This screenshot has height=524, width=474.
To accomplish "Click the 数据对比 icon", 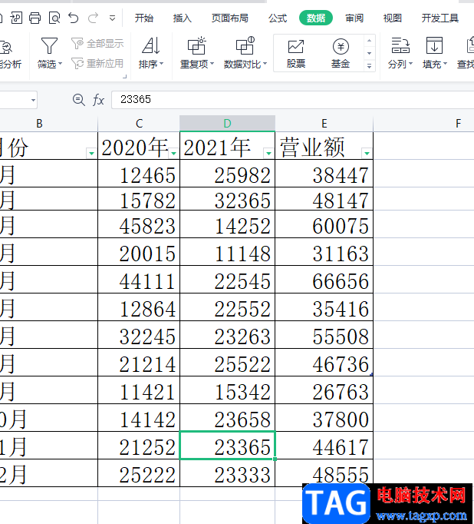I will 245,46.
